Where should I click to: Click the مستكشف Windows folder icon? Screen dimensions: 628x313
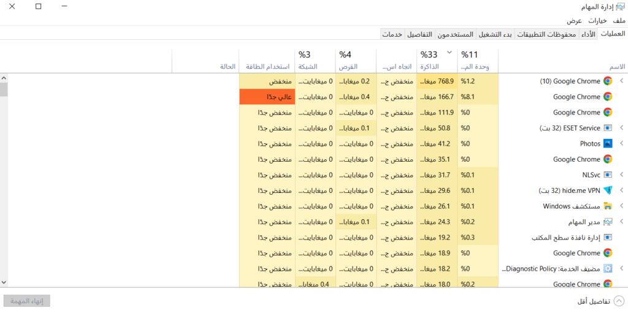point(608,206)
